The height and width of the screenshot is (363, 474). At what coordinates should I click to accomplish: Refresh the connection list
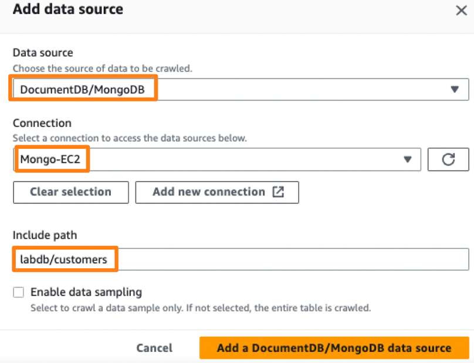[x=448, y=159]
